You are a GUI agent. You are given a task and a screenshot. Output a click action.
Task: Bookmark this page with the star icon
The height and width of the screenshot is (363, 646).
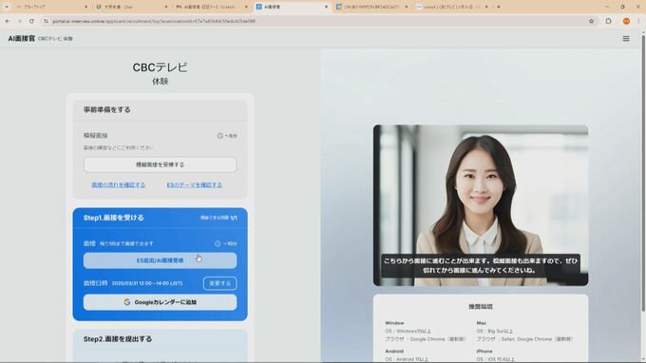pyautogui.click(x=591, y=21)
